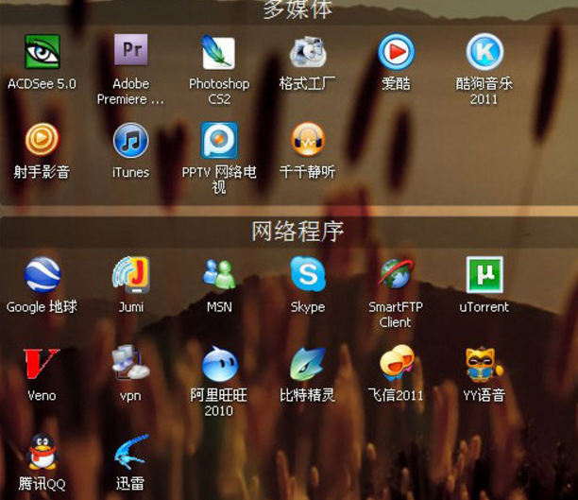Click the "腾讯QQ" label text
The height and width of the screenshot is (500, 578).
(x=42, y=483)
